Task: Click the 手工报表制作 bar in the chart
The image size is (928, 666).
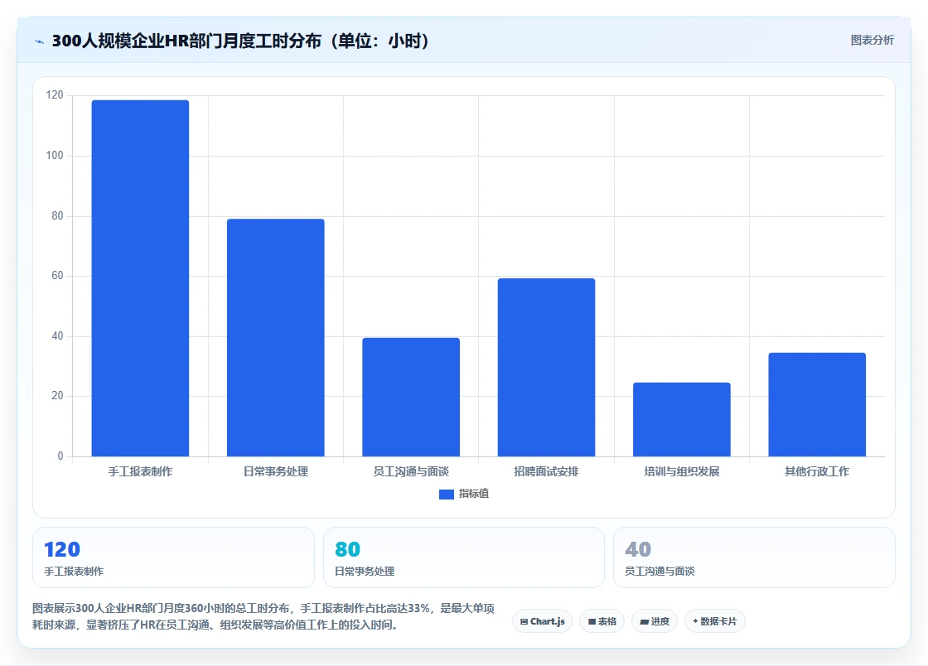Action: coord(140,278)
